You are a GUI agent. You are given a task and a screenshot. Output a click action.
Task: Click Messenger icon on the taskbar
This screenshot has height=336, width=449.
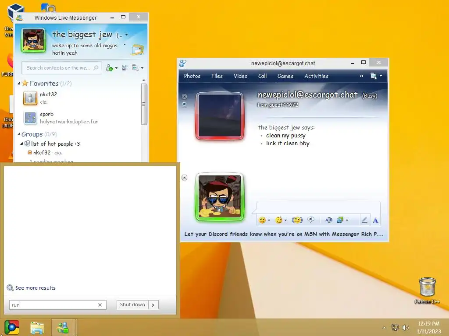[63, 327]
